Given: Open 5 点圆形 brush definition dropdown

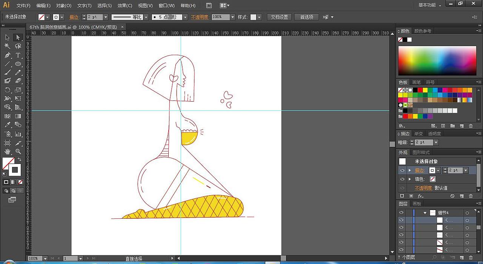Looking at the screenshot, I should [185, 17].
